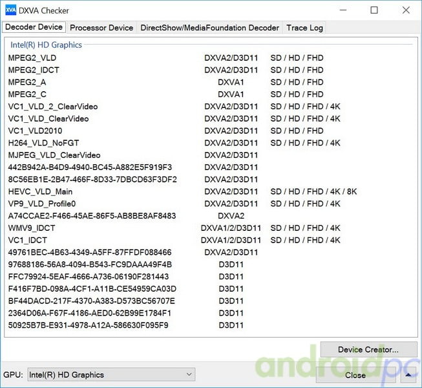
Task: Select the WMV9_IDCT decoder entry
Action: [x=32, y=228]
